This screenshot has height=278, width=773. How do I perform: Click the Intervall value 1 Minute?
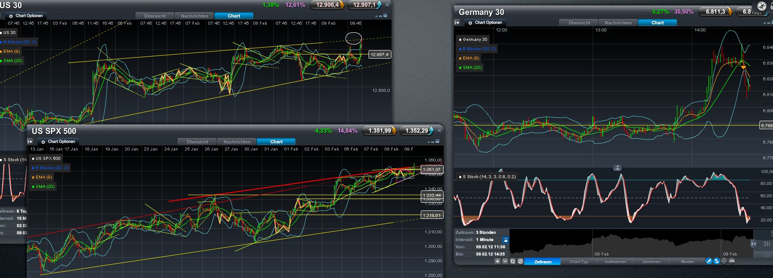pyautogui.click(x=484, y=240)
